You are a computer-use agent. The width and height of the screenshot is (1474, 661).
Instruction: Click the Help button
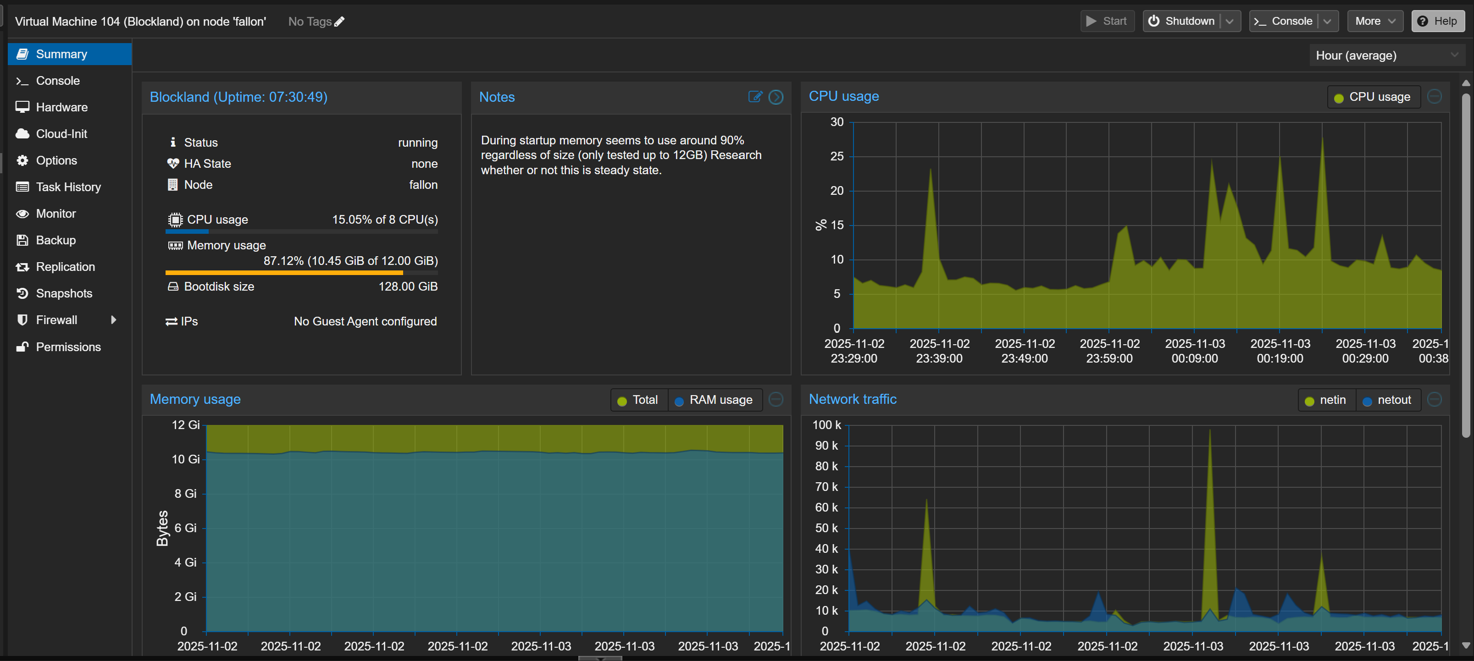pyautogui.click(x=1437, y=21)
